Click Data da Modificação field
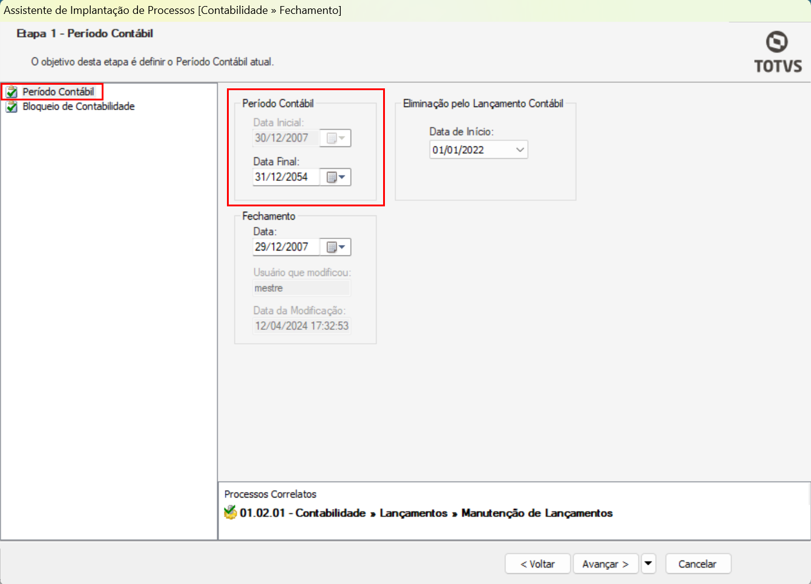The width and height of the screenshot is (811, 584). (x=301, y=326)
